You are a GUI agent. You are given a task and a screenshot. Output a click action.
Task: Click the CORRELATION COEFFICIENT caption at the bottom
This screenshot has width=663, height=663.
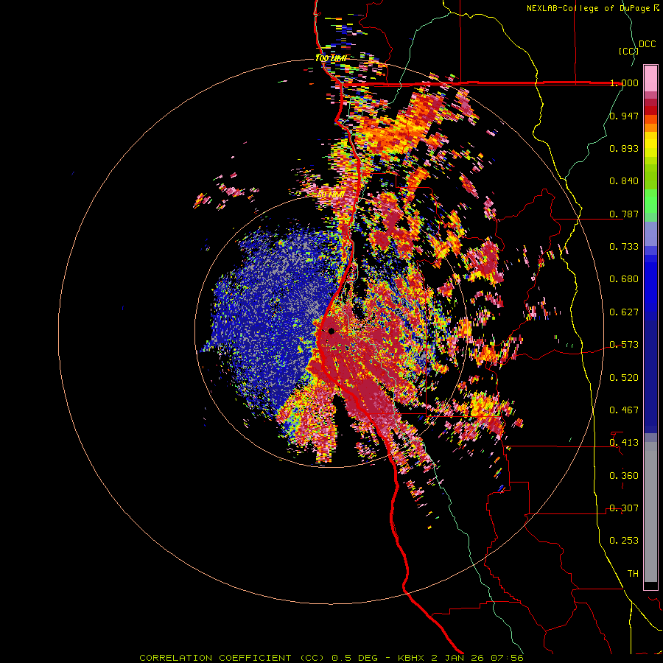click(331, 658)
